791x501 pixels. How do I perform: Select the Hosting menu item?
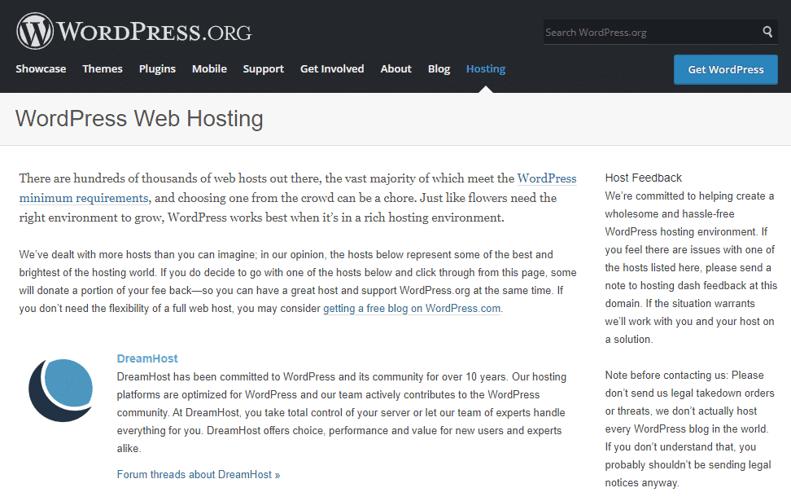click(486, 69)
